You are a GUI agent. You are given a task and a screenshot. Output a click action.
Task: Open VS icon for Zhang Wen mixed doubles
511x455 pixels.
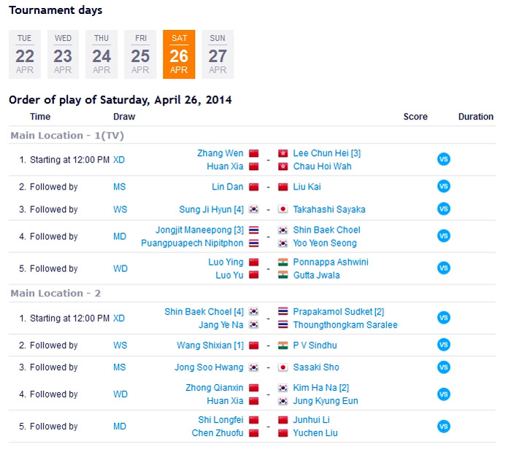coord(443,159)
